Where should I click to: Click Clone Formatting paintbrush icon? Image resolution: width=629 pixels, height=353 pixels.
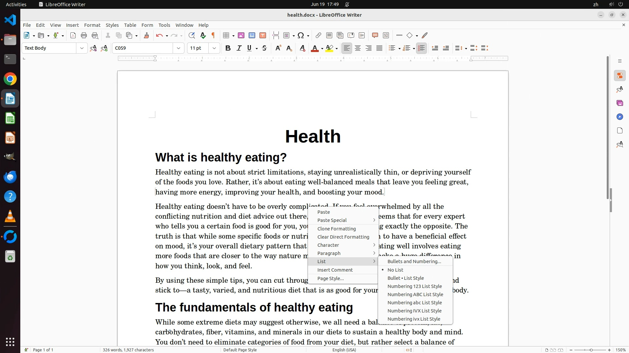(x=146, y=36)
